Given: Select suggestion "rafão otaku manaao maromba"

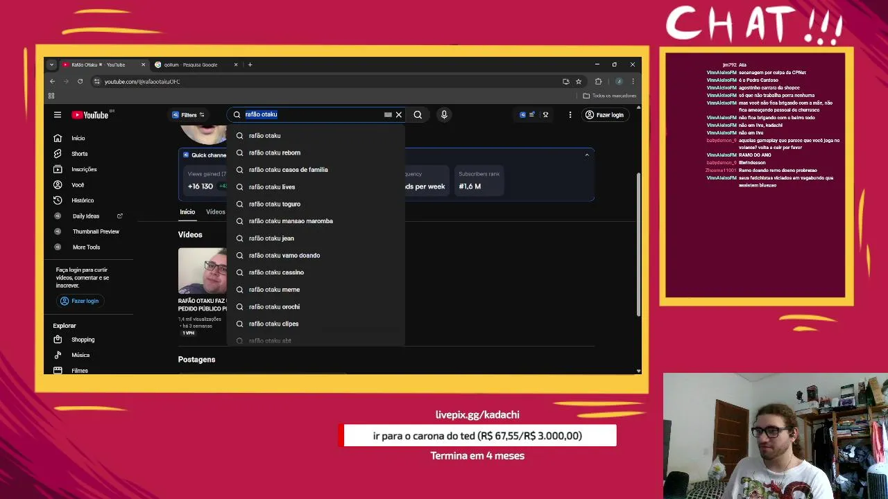Looking at the screenshot, I should 316,221.
